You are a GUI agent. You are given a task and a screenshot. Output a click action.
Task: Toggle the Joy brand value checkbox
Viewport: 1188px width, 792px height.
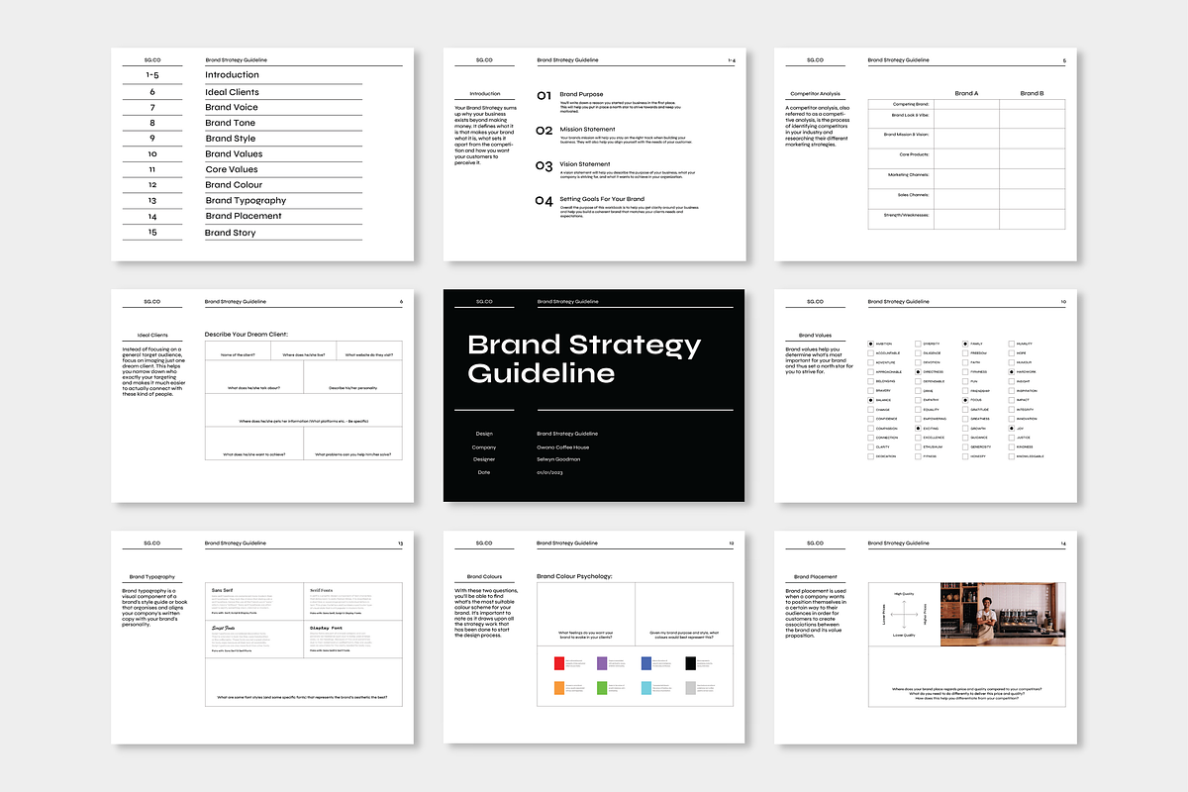[x=1012, y=429]
